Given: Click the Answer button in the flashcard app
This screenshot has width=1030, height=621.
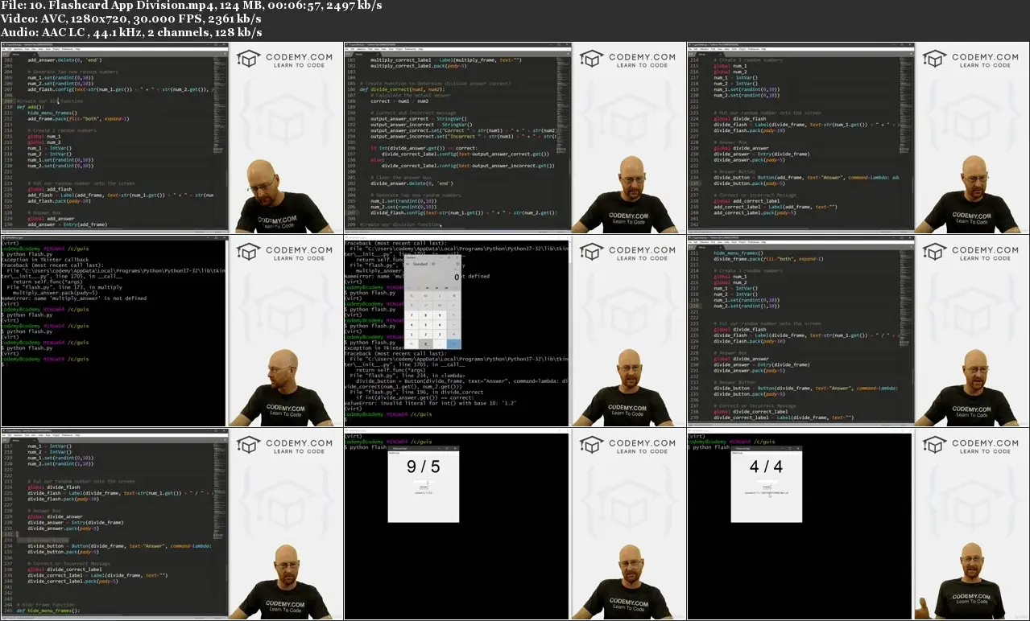Looking at the screenshot, I should [424, 487].
